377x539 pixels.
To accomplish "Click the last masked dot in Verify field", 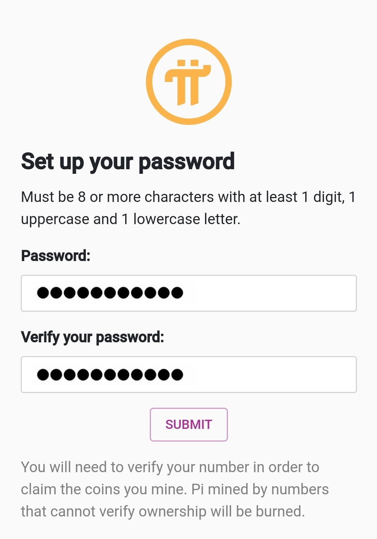I will tap(177, 374).
